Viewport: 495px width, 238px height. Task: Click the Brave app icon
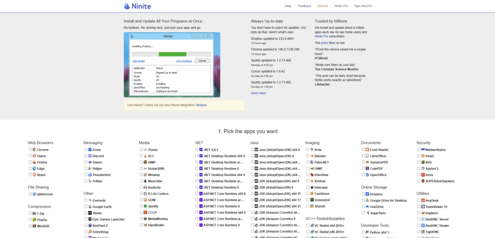click(34, 175)
